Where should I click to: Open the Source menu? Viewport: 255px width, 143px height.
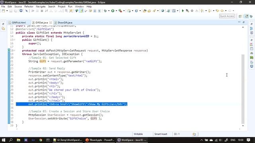click(18, 6)
